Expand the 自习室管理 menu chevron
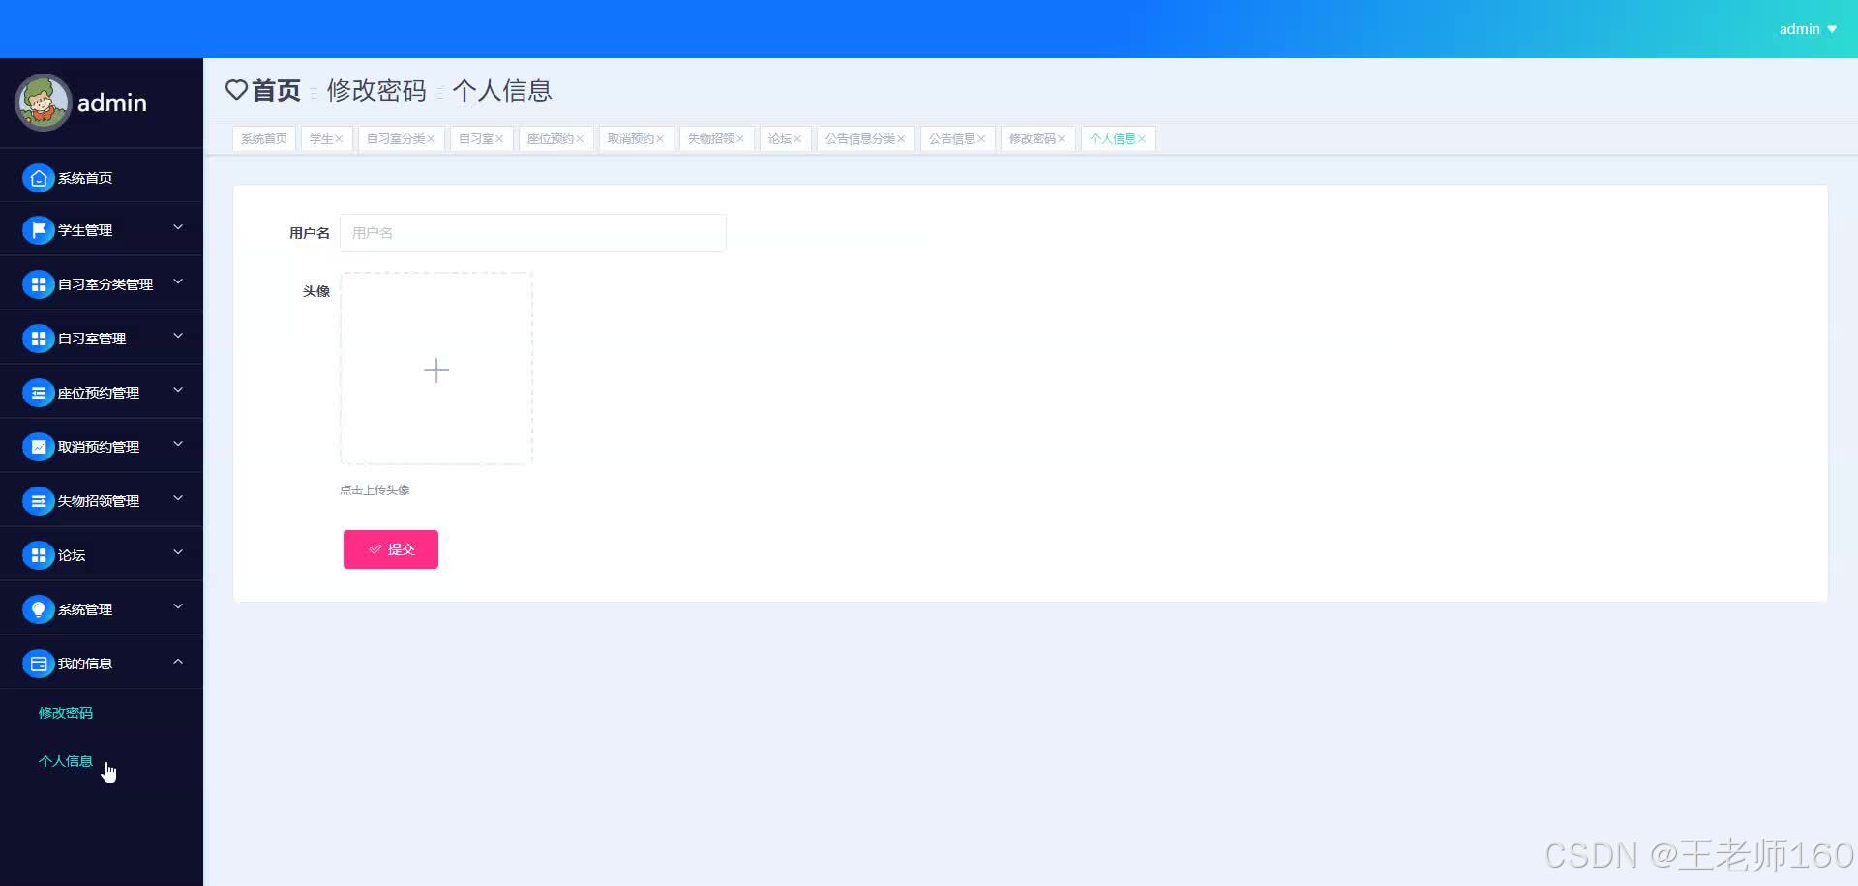The height and width of the screenshot is (886, 1858). [x=178, y=336]
